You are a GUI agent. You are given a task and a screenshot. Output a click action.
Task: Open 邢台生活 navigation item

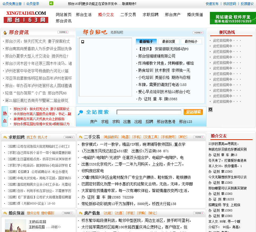(84, 15)
